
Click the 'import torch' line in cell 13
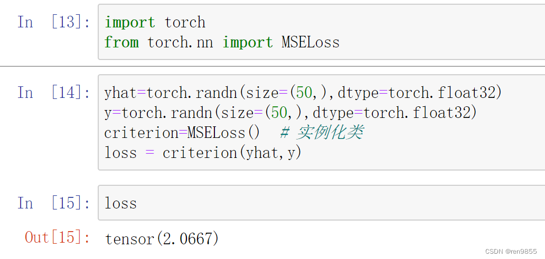click(155, 23)
